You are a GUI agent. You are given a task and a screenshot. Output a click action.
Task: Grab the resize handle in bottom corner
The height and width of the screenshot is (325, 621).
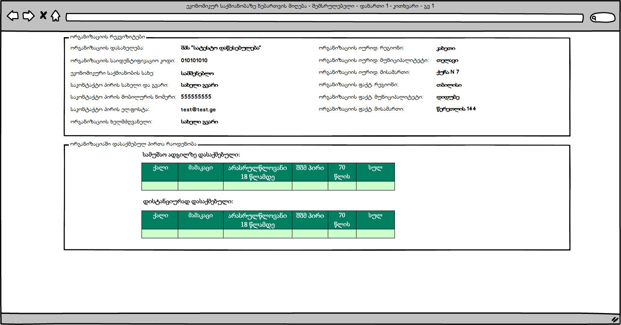(x=615, y=319)
